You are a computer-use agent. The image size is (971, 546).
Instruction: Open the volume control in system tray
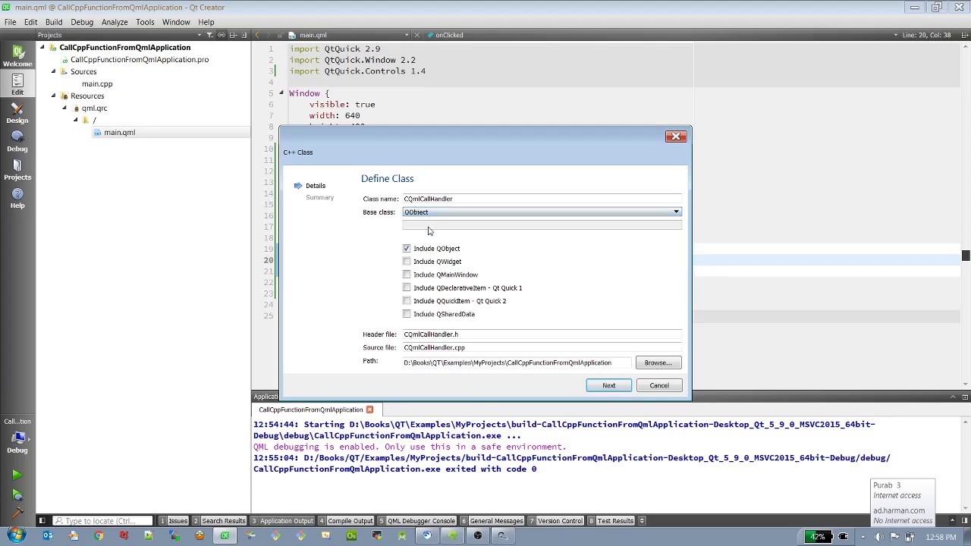click(x=878, y=537)
